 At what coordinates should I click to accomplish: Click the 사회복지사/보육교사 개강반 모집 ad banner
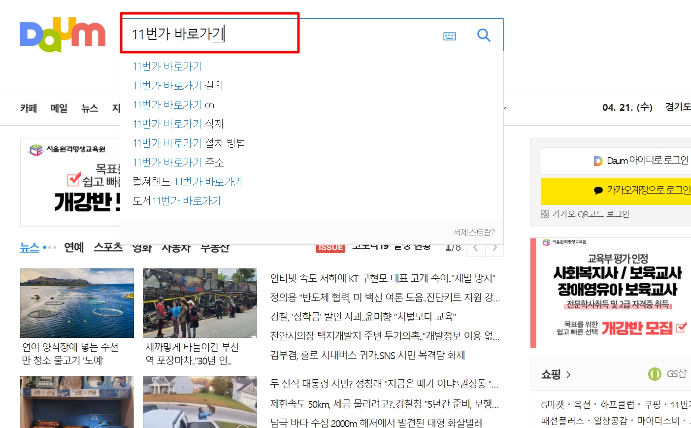pyautogui.click(x=611, y=293)
